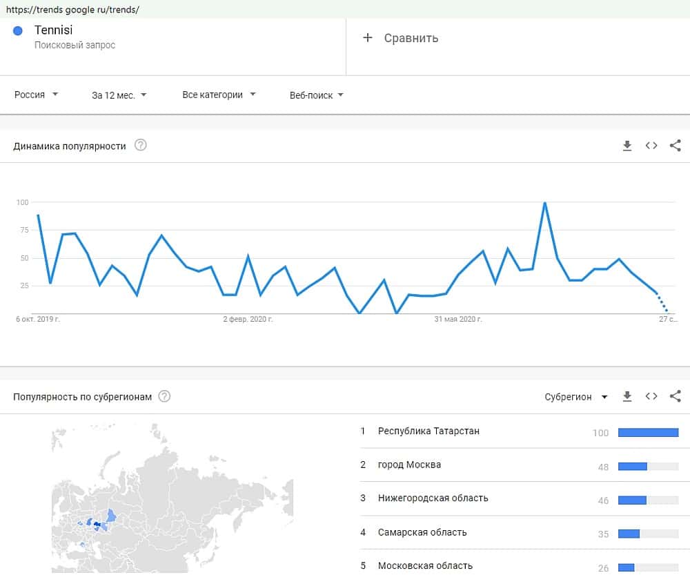Edit the Tennisi search term field
The height and width of the screenshot is (575, 690).
click(x=54, y=30)
